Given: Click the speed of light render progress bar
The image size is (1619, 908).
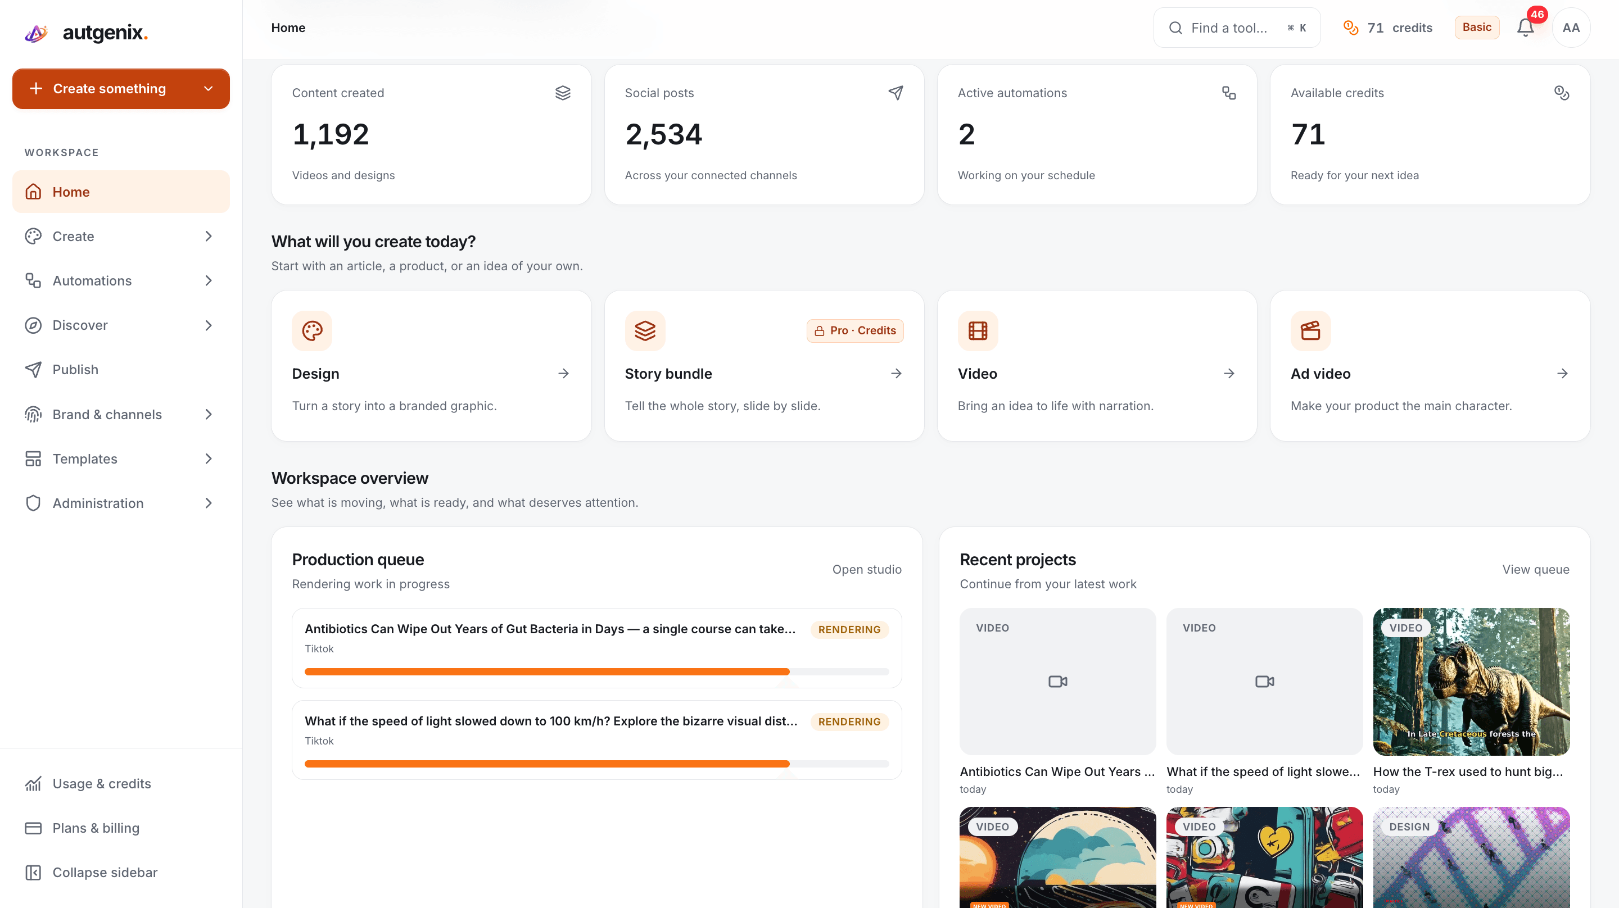Looking at the screenshot, I should [x=596, y=764].
